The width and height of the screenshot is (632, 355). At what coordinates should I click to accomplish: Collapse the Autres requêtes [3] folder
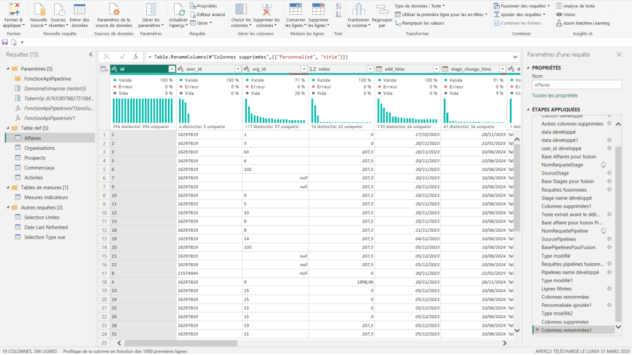(x=7, y=207)
